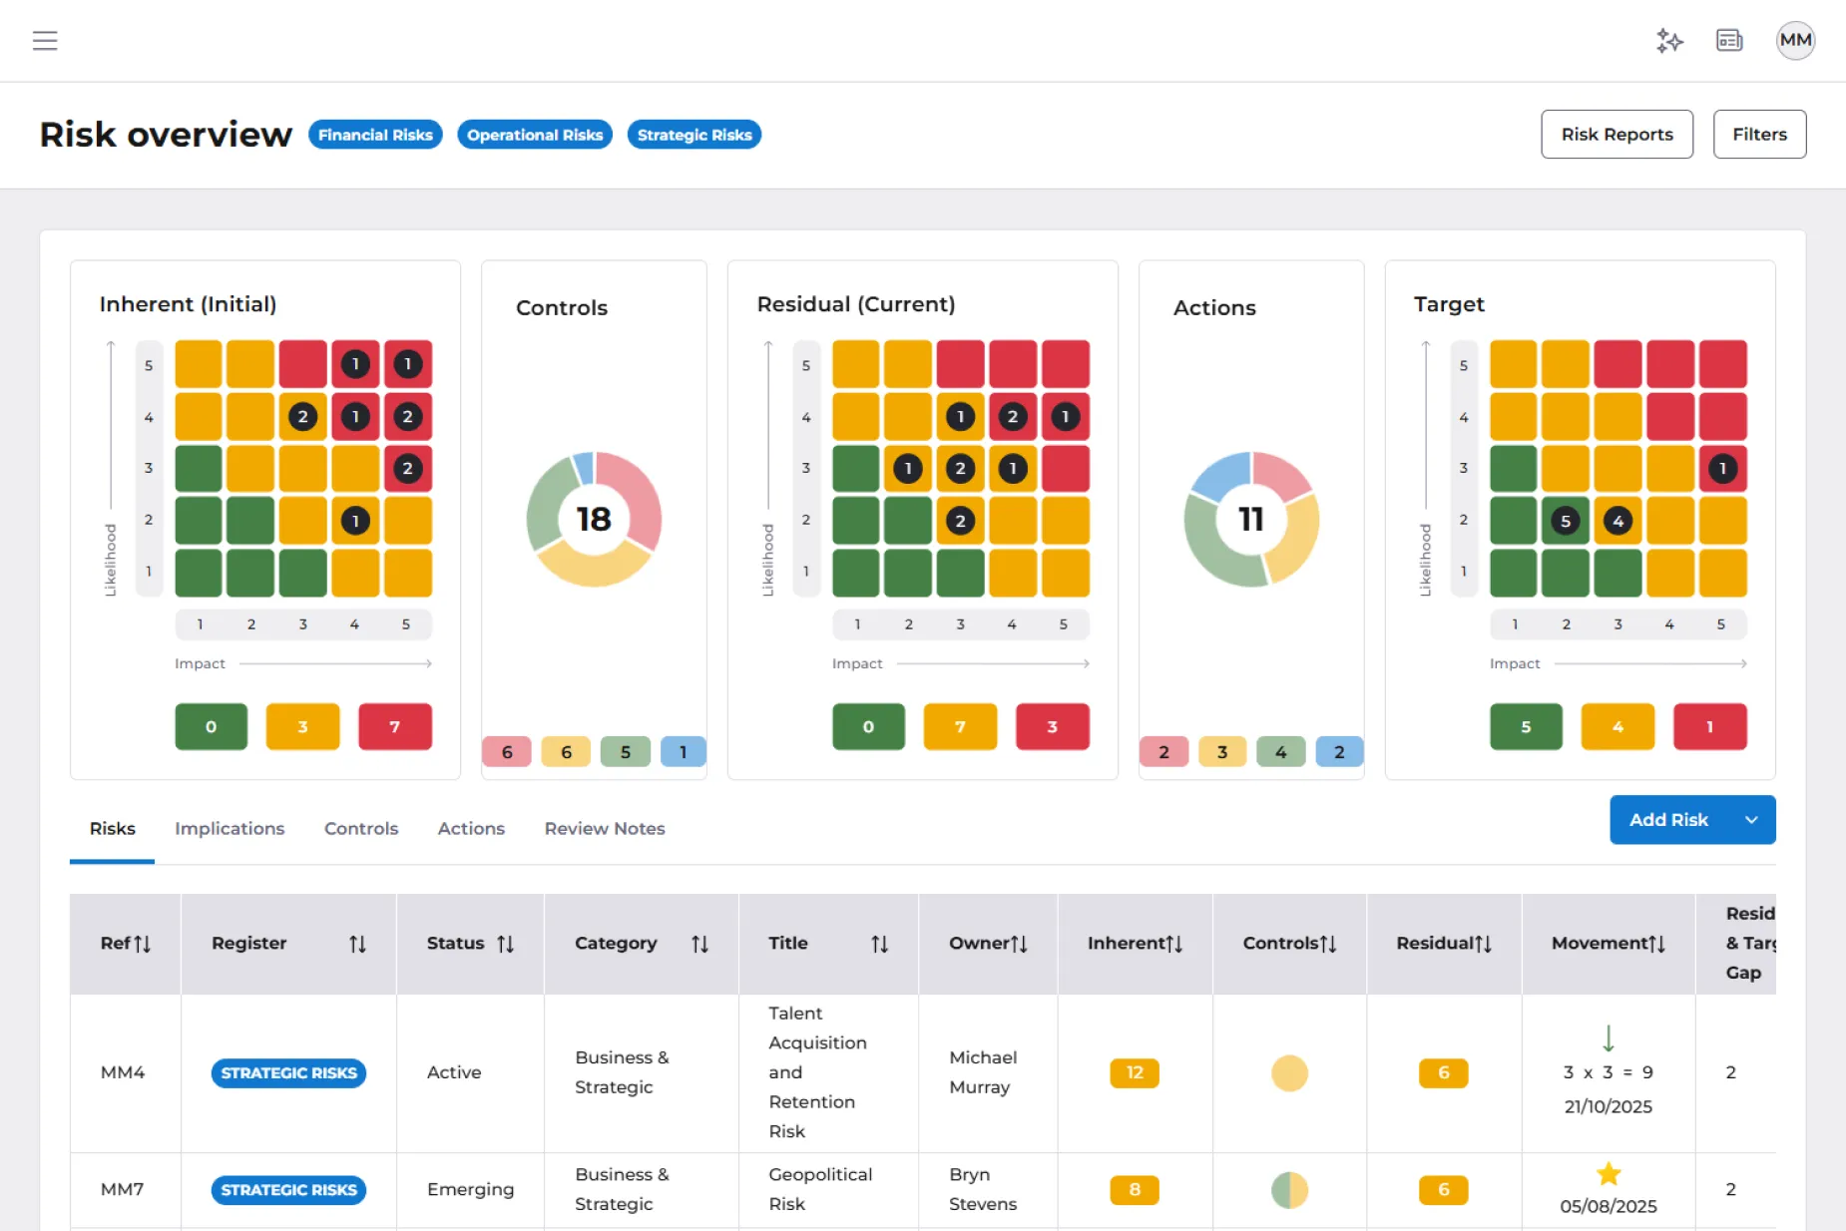Screen dimensions: 1846x1231
Task: Click the Controls donut chart showing 18
Action: pyautogui.click(x=594, y=519)
